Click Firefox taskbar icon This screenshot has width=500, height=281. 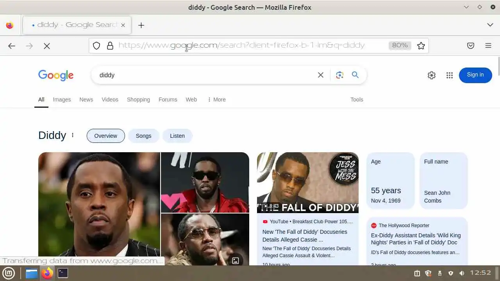point(47,273)
